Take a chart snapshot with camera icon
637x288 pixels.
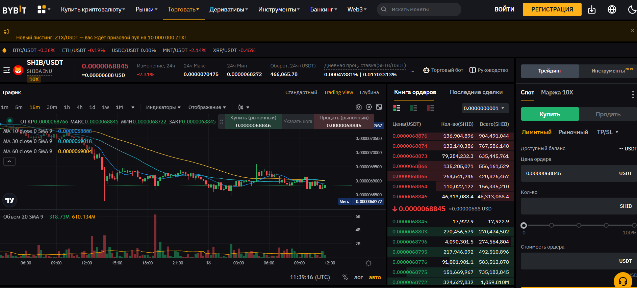click(358, 107)
